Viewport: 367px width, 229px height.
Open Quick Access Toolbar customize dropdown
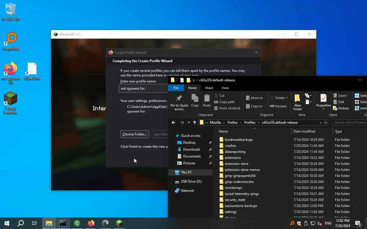click(194, 80)
